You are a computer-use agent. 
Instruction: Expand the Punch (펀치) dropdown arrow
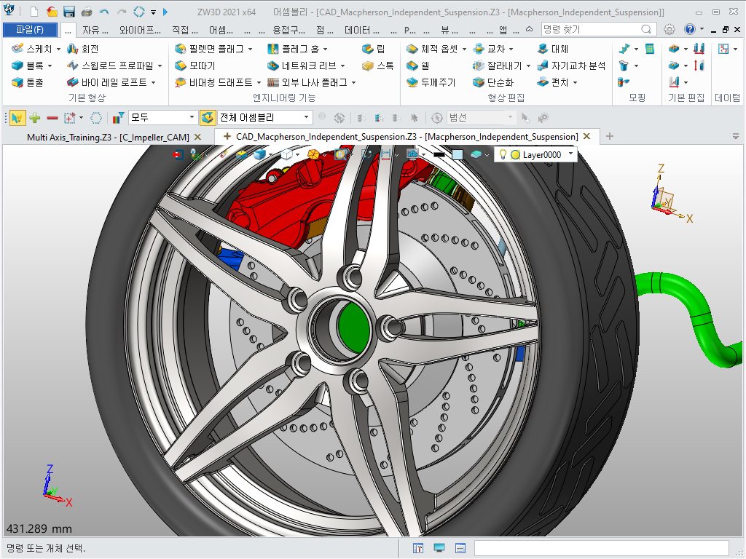pos(575,82)
